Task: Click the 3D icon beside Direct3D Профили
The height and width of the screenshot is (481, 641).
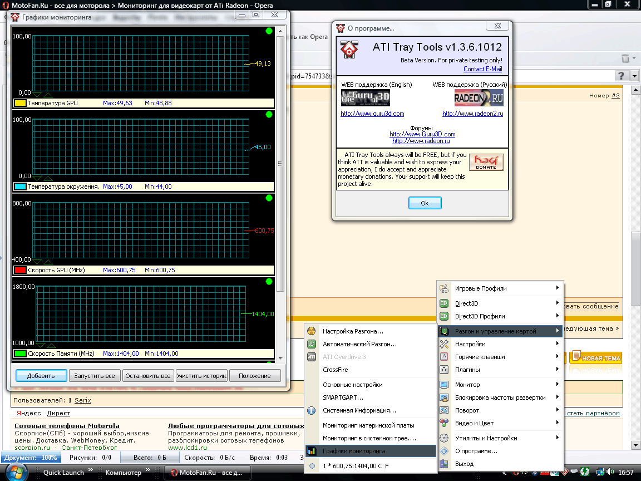Action: pos(444,316)
